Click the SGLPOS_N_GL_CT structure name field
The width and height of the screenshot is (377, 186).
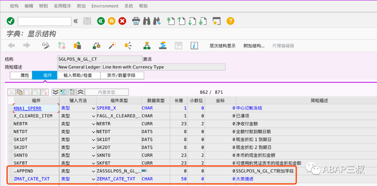pos(100,59)
